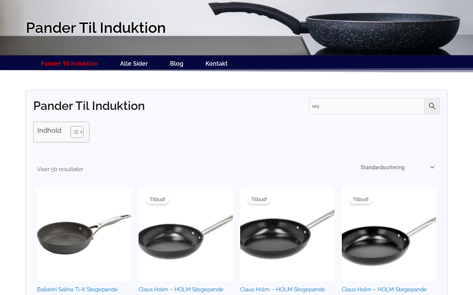Open the Ballarini Salina Ti-X Stegepande link

point(77,289)
